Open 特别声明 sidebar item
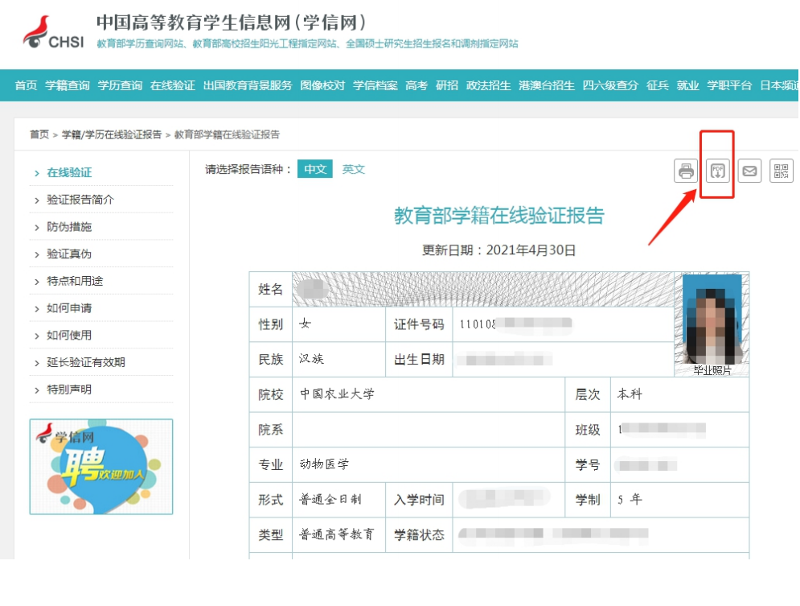 pos(69,390)
